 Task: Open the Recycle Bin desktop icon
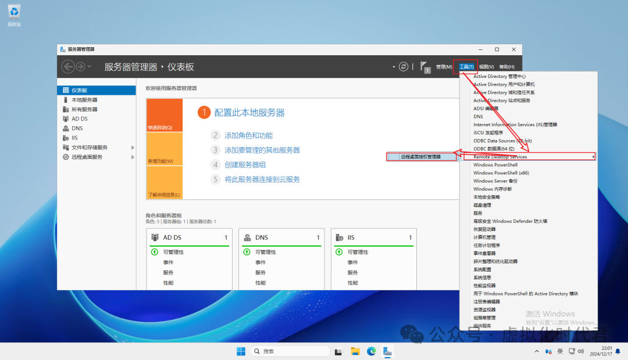(x=15, y=14)
